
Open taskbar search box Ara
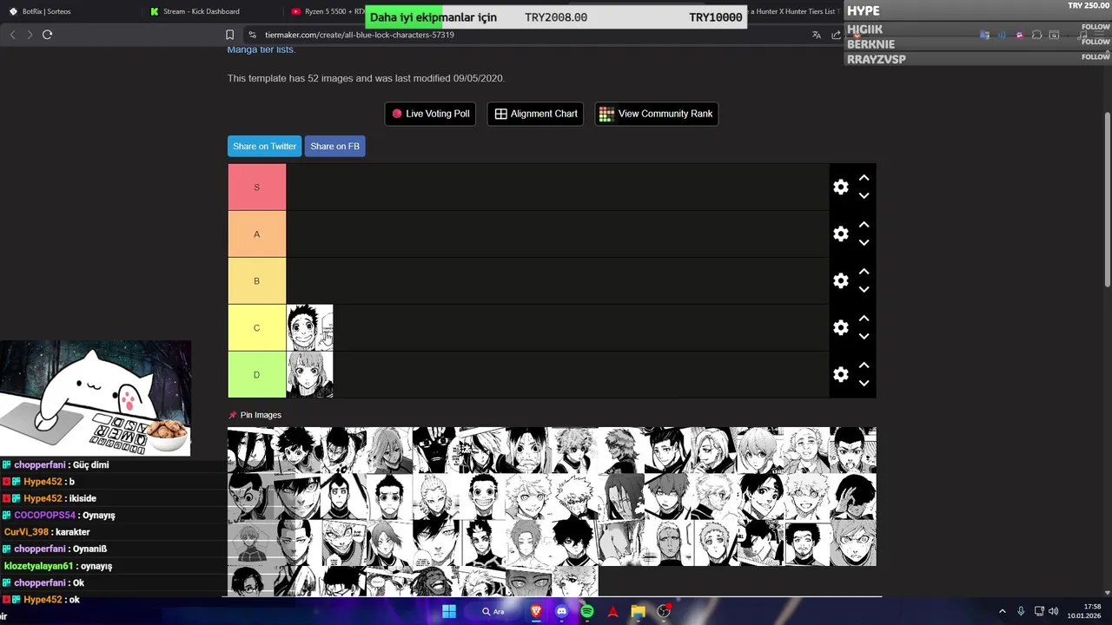coord(493,611)
